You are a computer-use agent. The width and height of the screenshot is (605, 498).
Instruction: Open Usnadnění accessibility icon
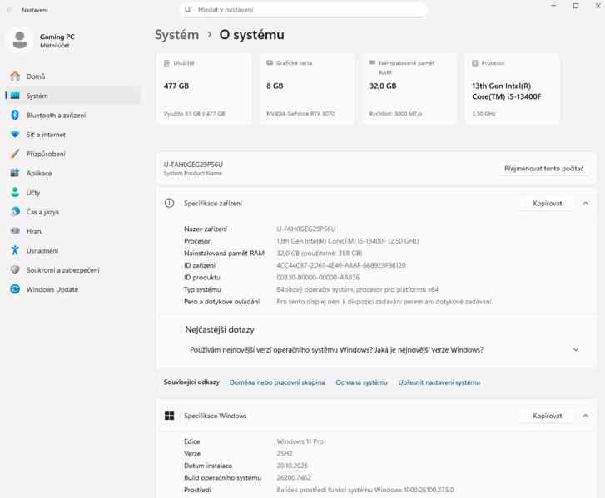15,250
